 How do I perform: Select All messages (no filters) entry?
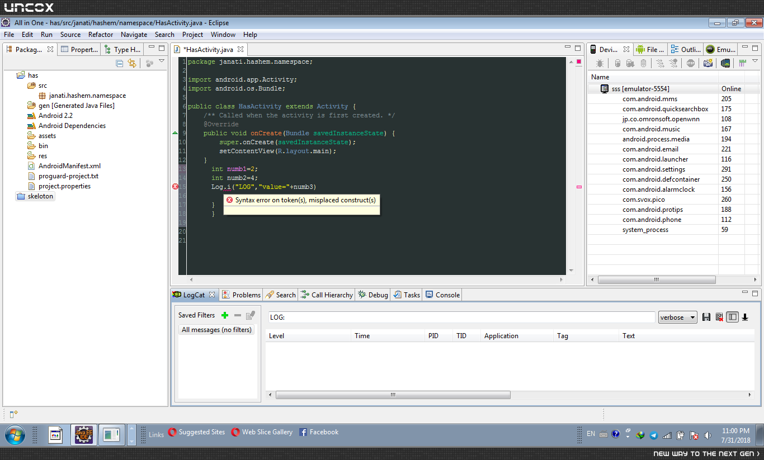pos(216,330)
